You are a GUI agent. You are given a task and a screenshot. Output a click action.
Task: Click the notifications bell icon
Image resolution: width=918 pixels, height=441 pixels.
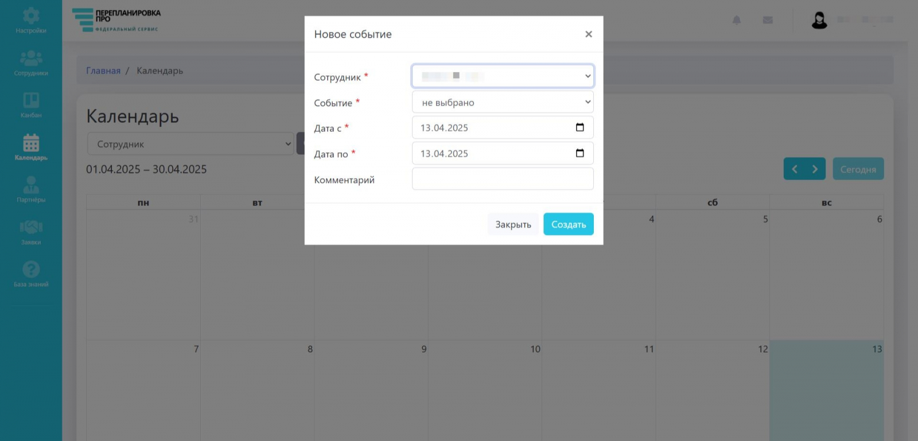point(737,20)
